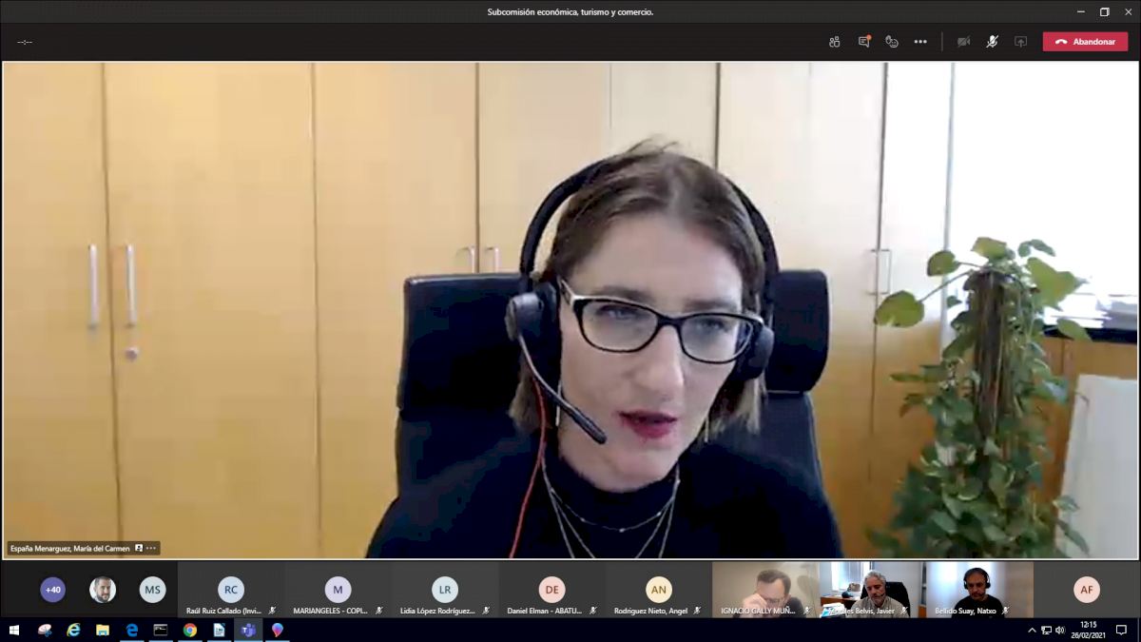
Task: Click the share content icon
Action: [x=1020, y=42]
